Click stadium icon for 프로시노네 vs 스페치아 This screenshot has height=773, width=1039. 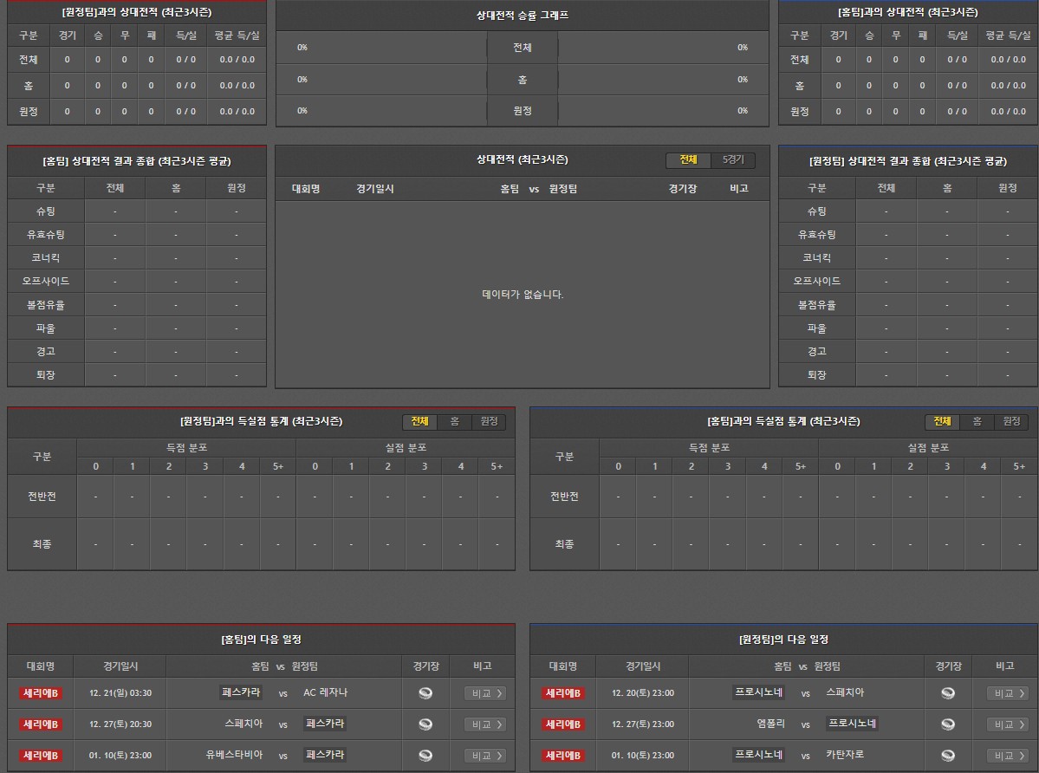tap(947, 693)
